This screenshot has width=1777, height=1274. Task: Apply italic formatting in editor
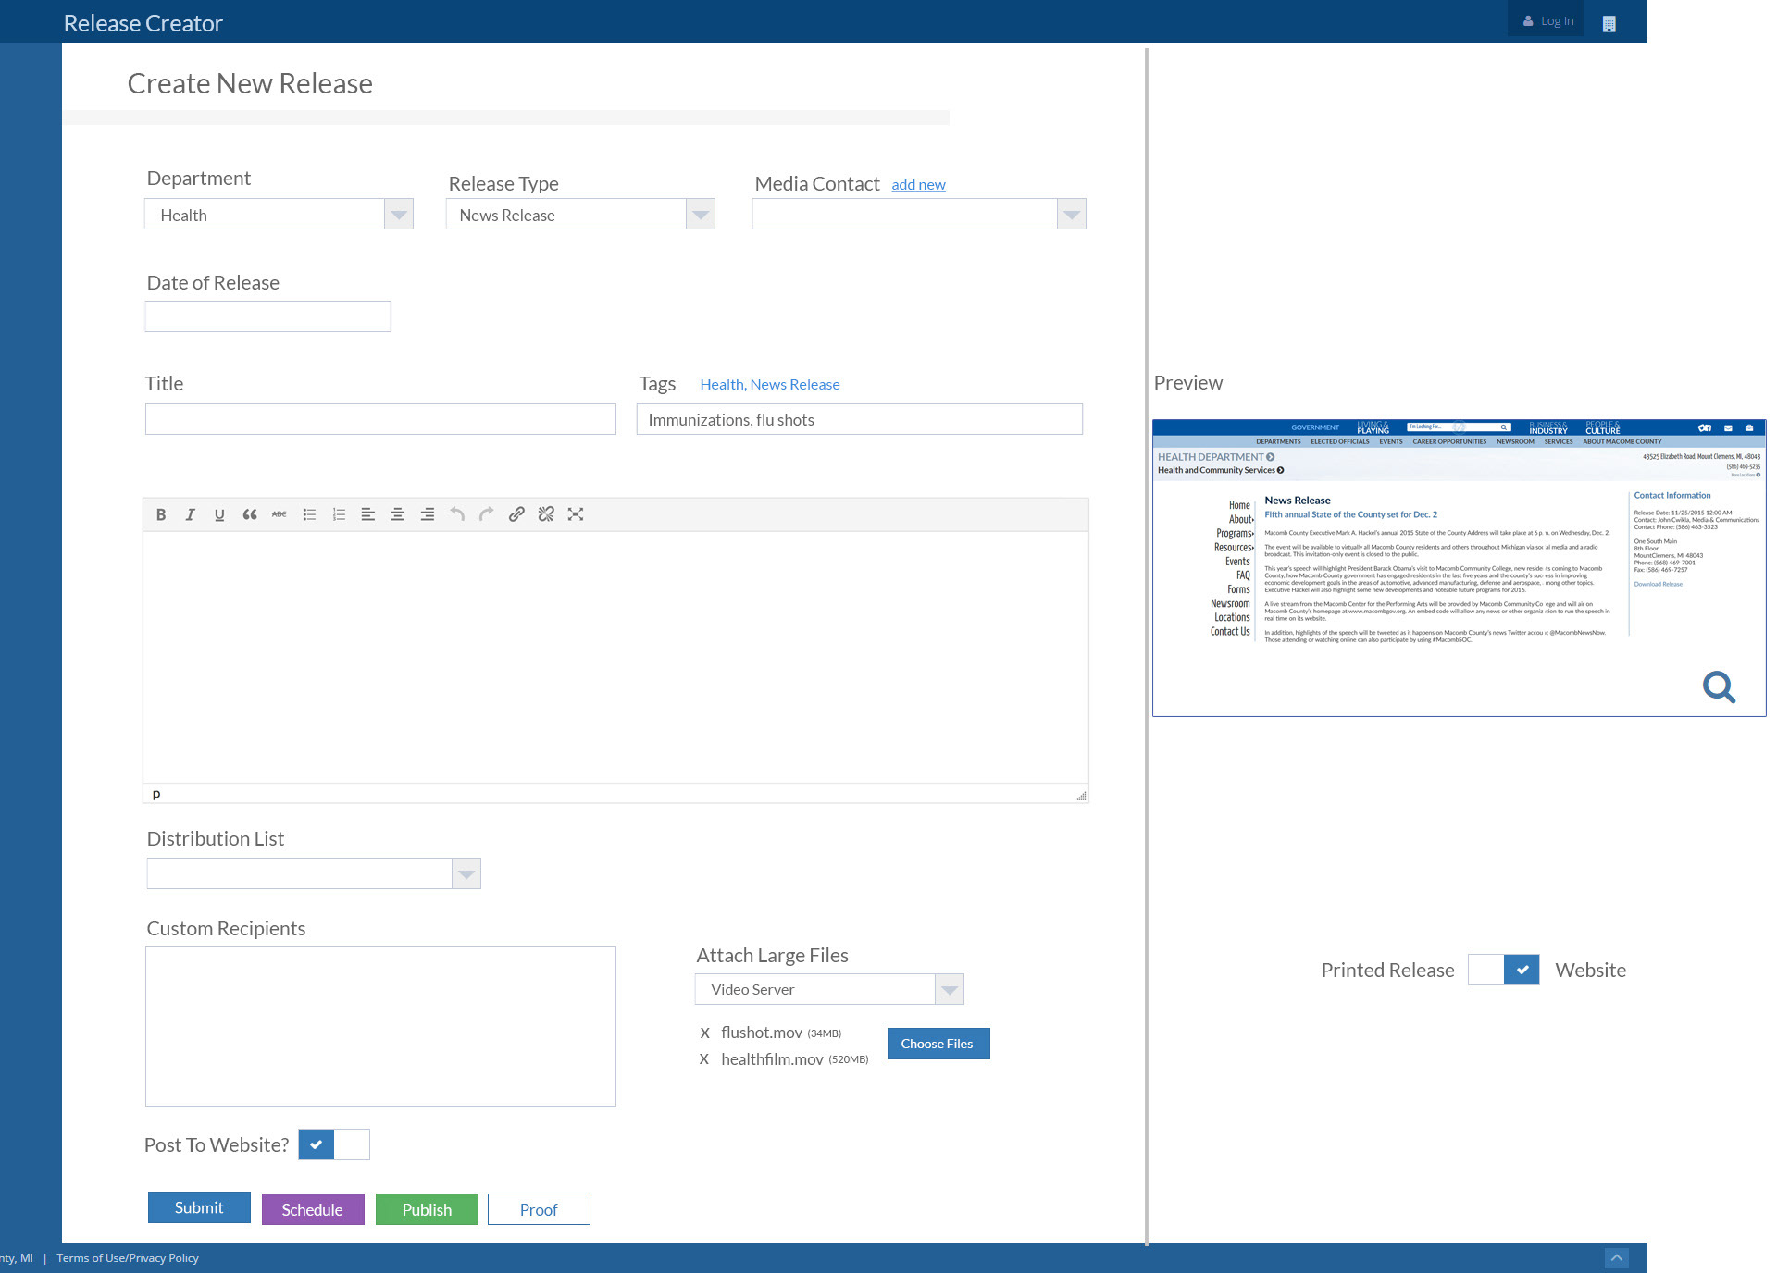coord(190,514)
